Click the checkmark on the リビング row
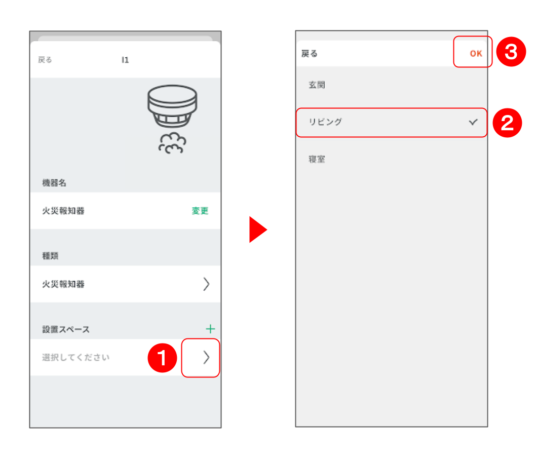This screenshot has width=536, height=459. 473,122
